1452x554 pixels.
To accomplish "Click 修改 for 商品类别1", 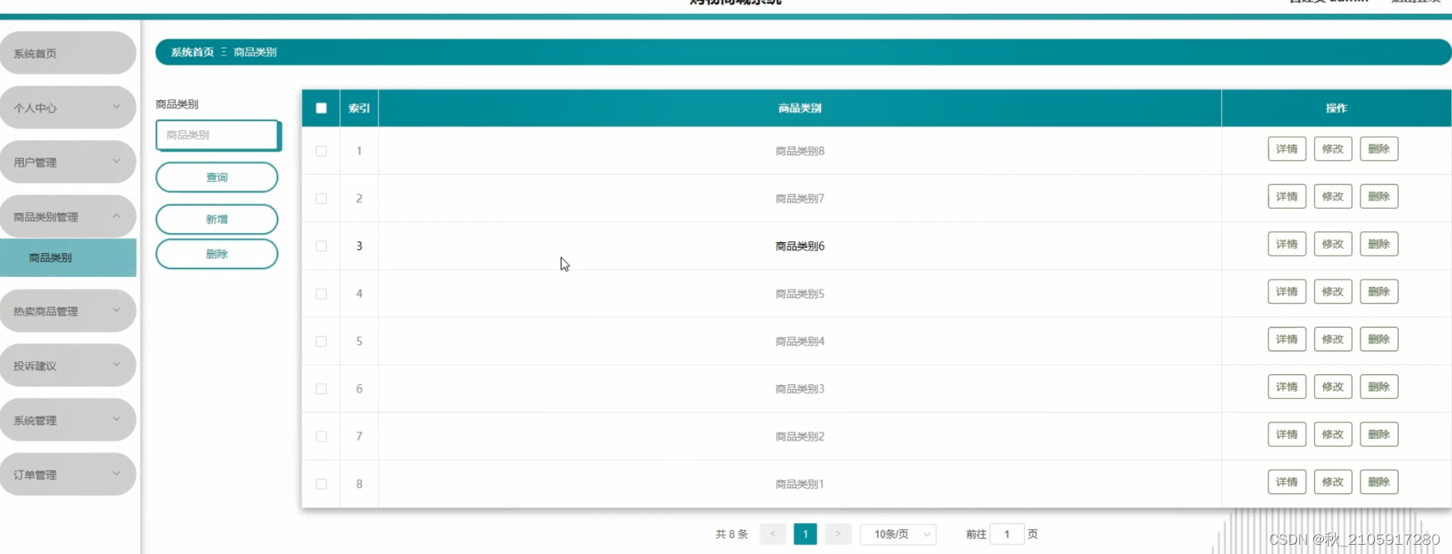I will 1333,482.
